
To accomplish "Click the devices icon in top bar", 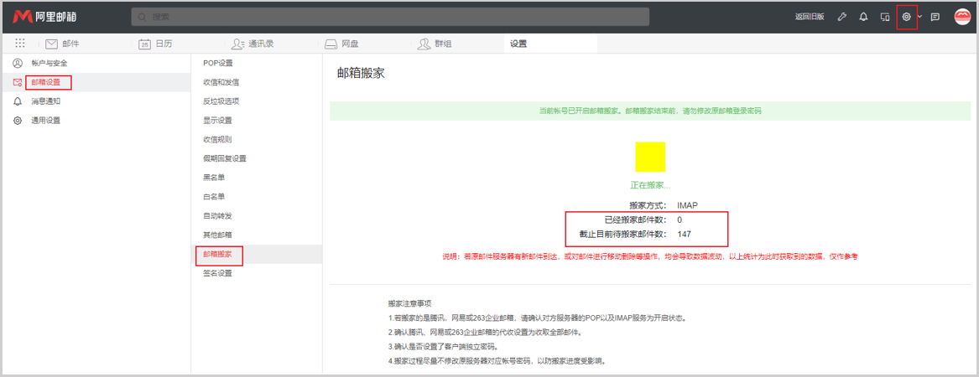I will click(884, 17).
